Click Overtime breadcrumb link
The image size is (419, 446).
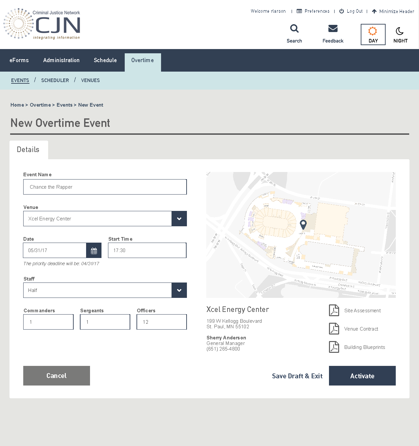pos(40,105)
